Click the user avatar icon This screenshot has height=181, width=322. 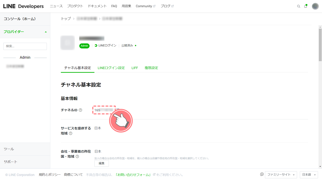[x=315, y=6]
